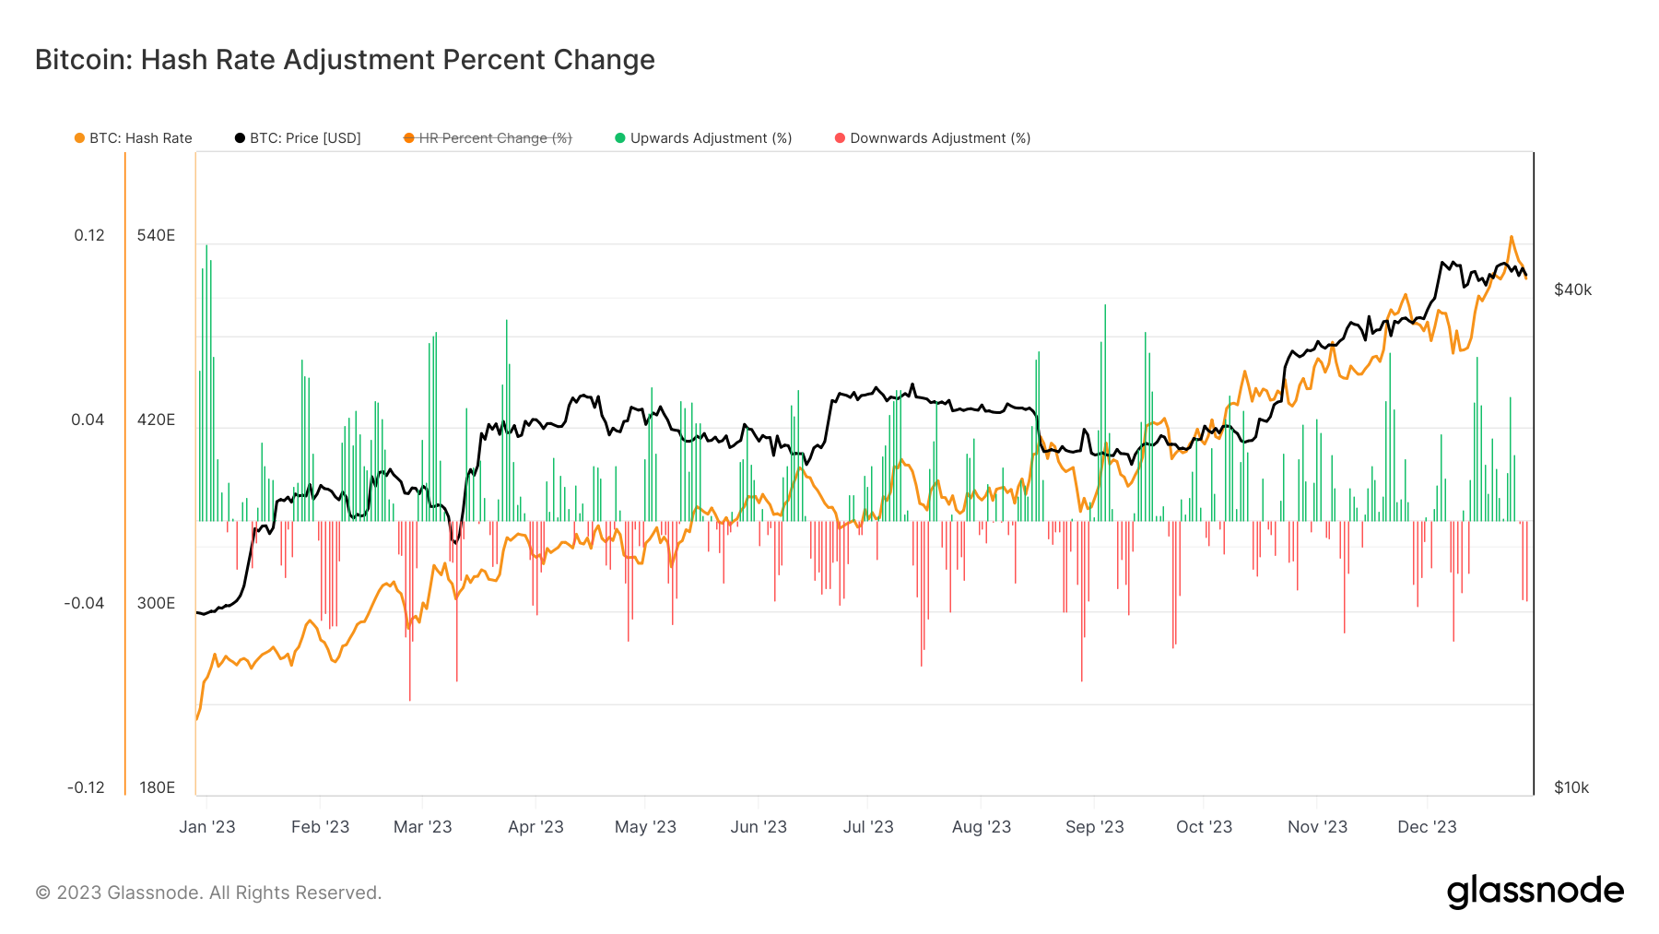Select the chart title text

click(345, 60)
